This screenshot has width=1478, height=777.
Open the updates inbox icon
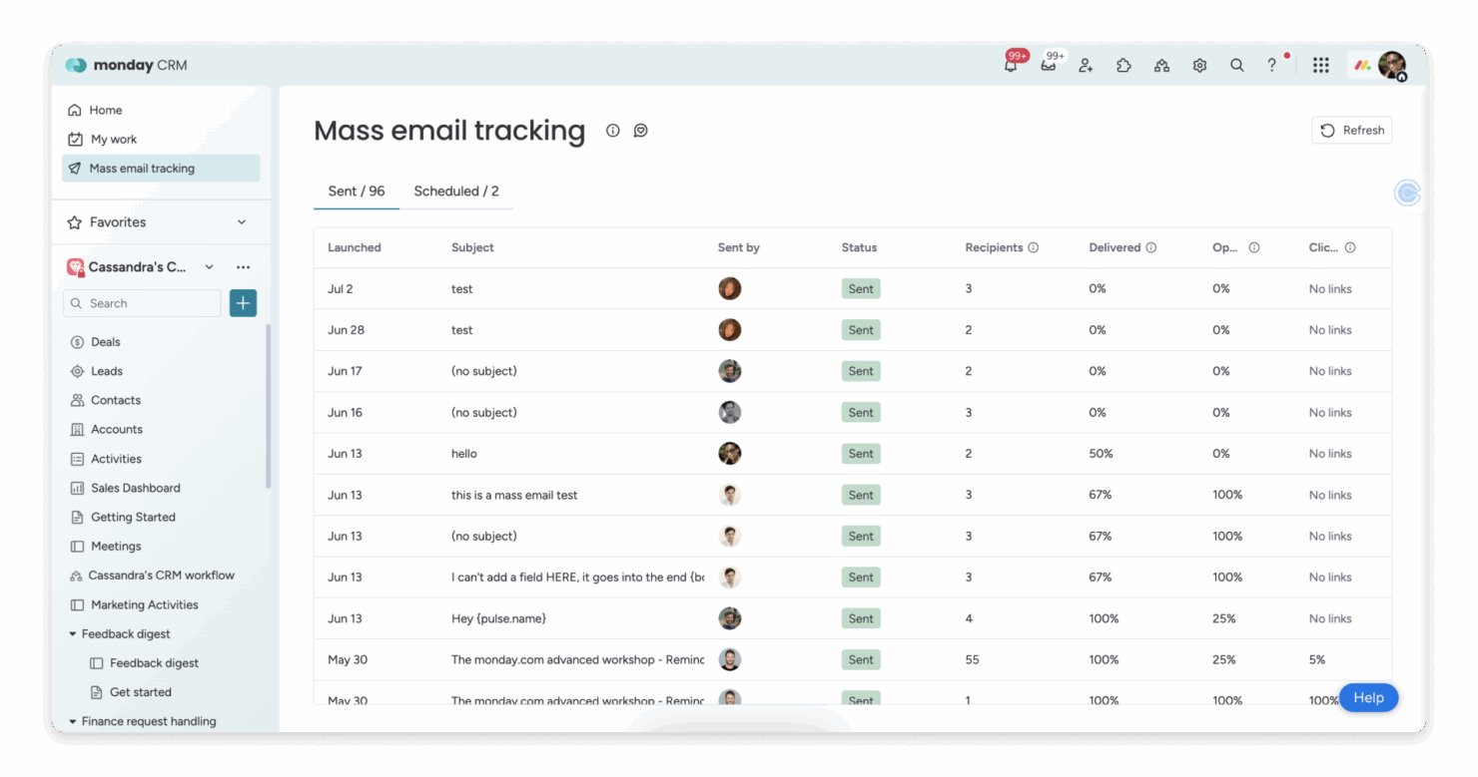tap(1049, 65)
